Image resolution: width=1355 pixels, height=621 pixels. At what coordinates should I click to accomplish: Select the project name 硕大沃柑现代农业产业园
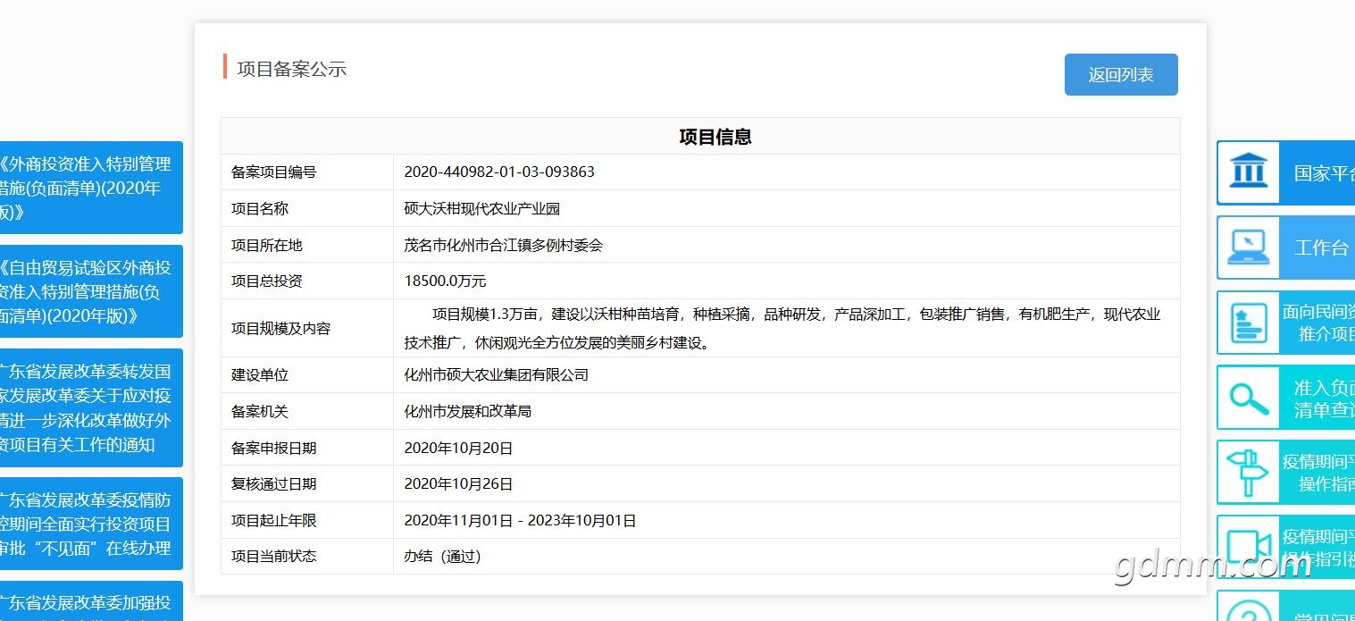pos(481,208)
